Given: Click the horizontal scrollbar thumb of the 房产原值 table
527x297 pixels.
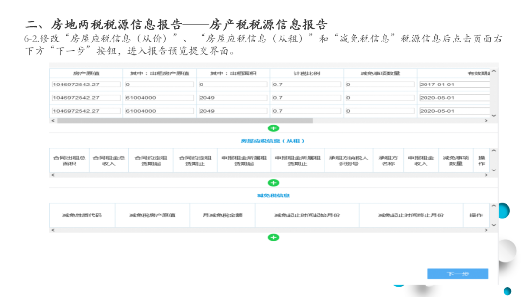Looking at the screenshot, I should coord(185,121).
